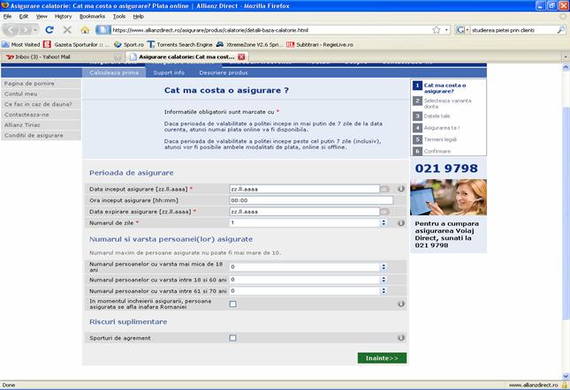This screenshot has width=570, height=390.
Task: Open the Most Visited bookmark
Action: [x=20, y=45]
